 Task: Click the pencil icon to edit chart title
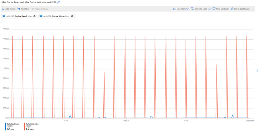pyautogui.click(x=59, y=2)
